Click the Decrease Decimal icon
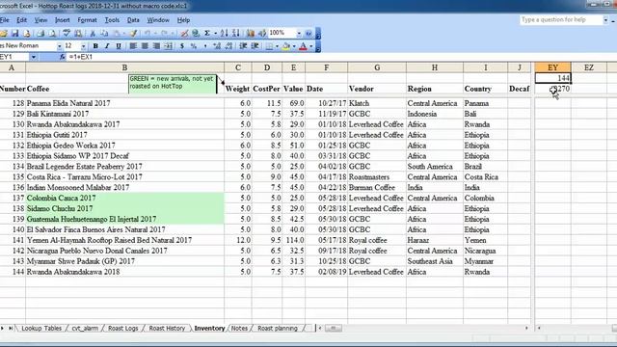This screenshot has width=617, height=347. click(228, 46)
